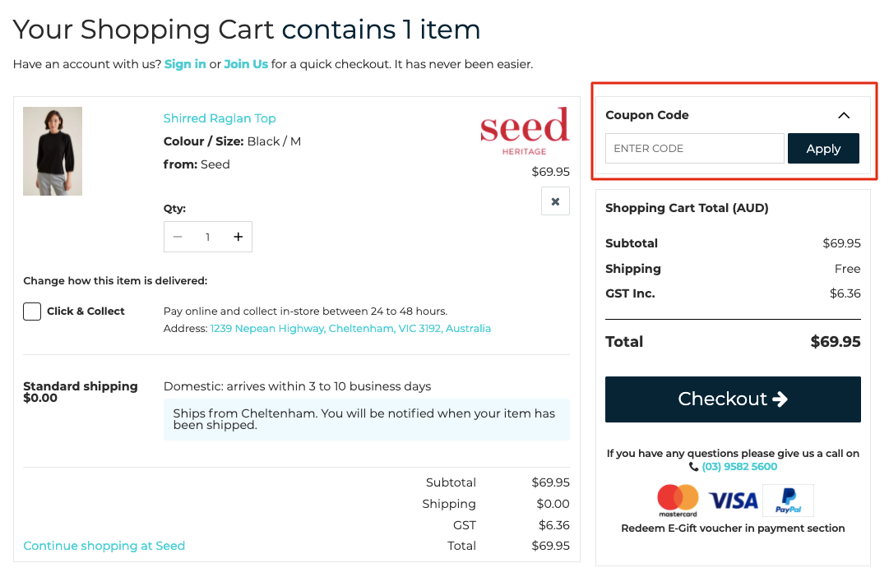889x577 pixels.
Task: Click the Enter Code coupon field
Action: tap(695, 149)
